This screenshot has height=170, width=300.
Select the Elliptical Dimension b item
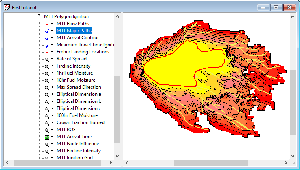tap(79, 101)
